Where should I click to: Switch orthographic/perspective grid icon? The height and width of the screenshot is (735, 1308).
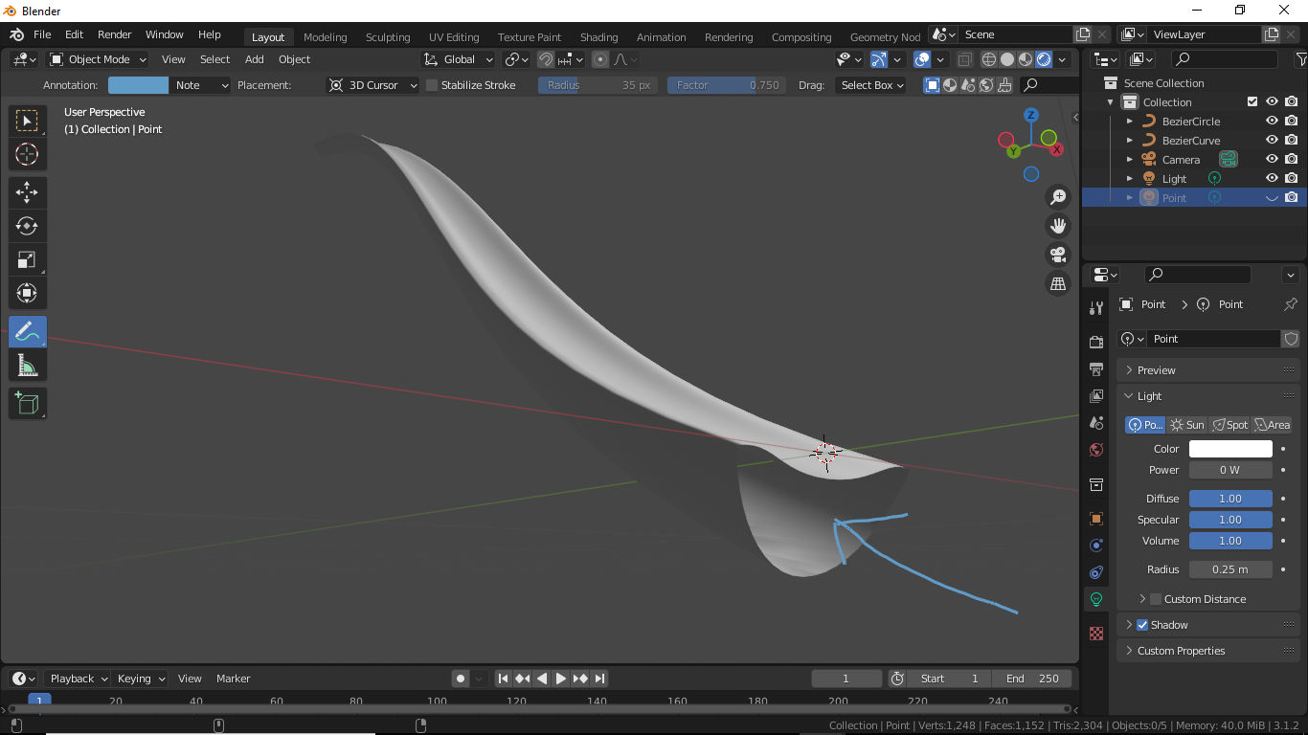(x=1058, y=283)
